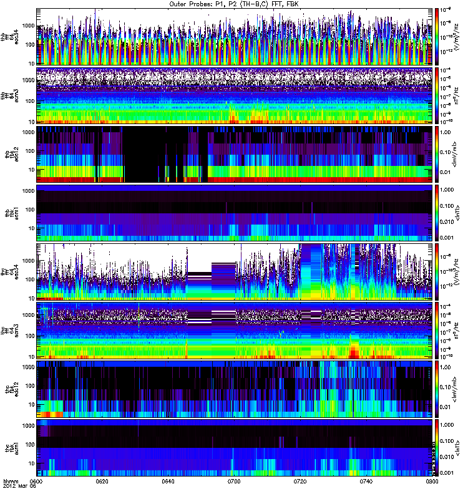Click the 0720 time tick label

tap(300, 482)
